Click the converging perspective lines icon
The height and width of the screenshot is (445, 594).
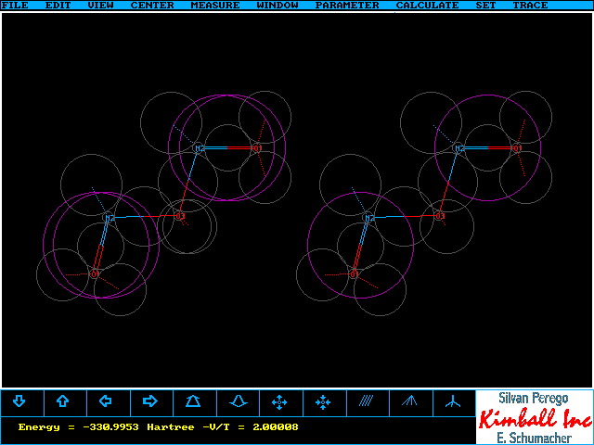click(409, 402)
